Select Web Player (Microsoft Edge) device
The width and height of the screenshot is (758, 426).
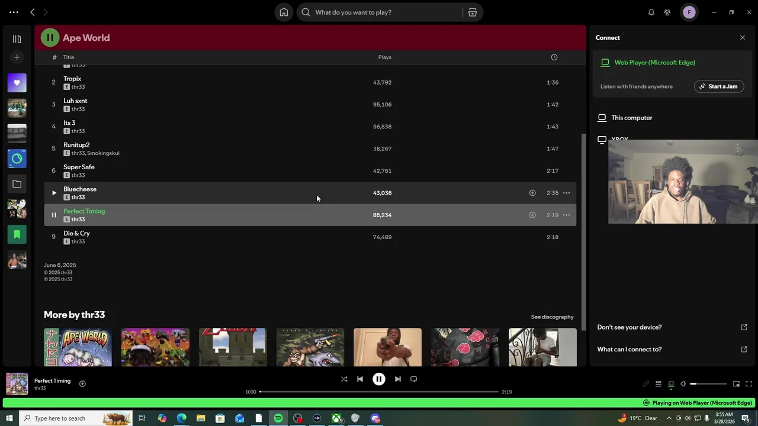[654, 63]
